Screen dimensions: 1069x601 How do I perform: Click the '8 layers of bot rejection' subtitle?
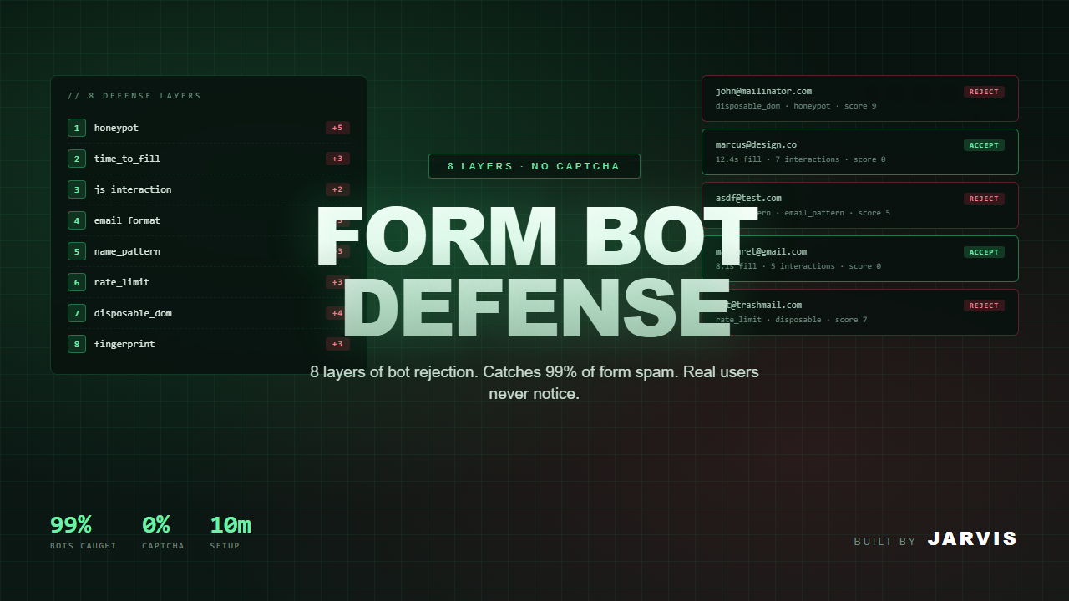[x=534, y=382]
